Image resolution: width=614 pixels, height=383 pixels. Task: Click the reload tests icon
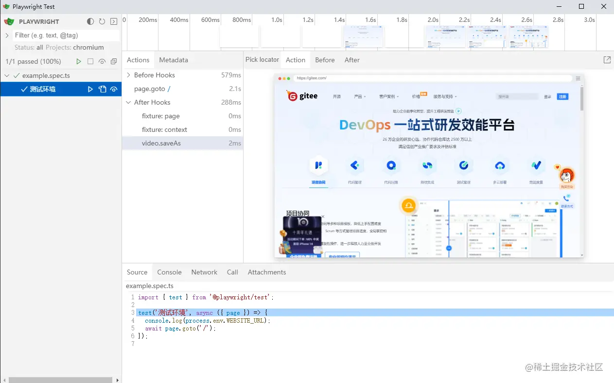click(x=102, y=21)
